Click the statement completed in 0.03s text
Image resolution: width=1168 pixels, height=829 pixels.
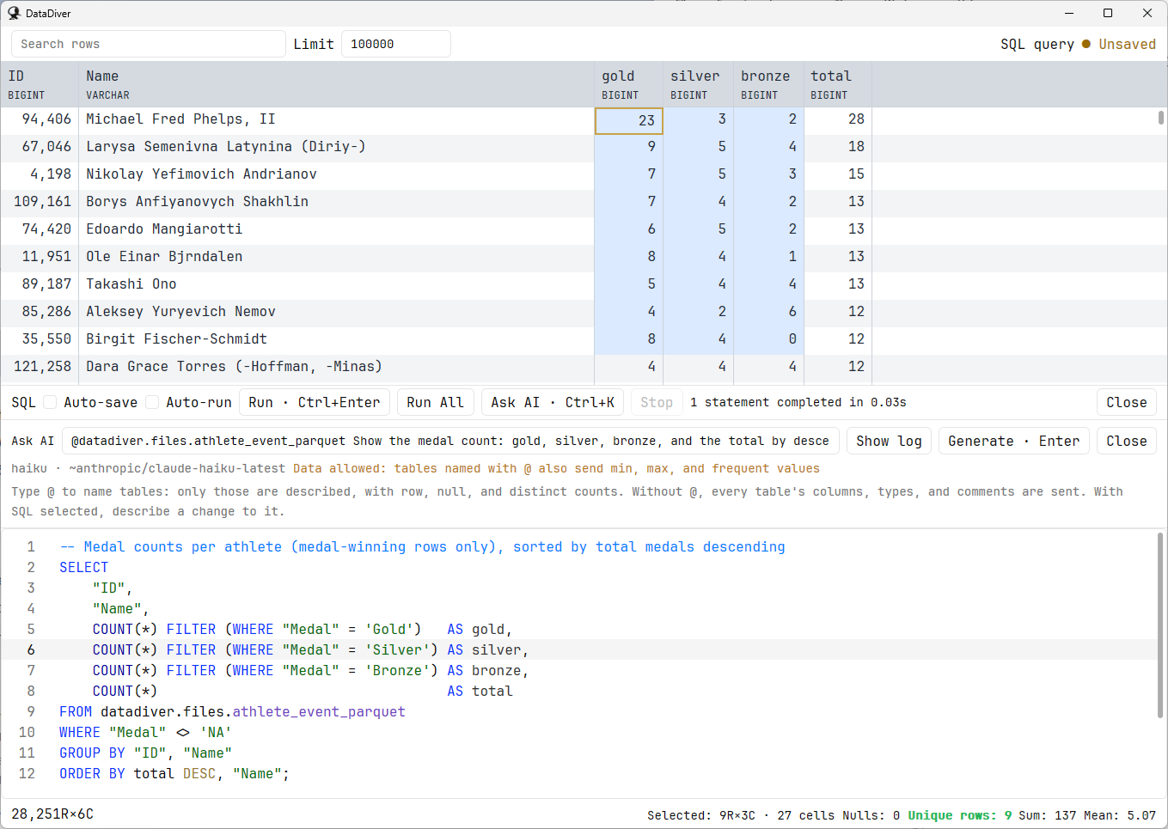coord(798,402)
